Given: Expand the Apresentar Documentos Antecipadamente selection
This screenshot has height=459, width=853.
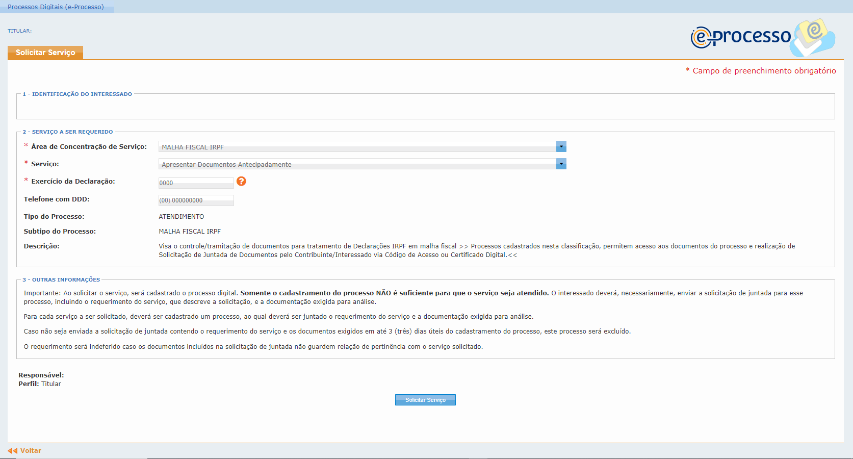Looking at the screenshot, I should (x=357, y=164).
